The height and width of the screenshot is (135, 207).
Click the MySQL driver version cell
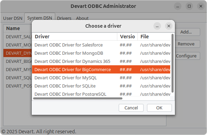(128, 78)
